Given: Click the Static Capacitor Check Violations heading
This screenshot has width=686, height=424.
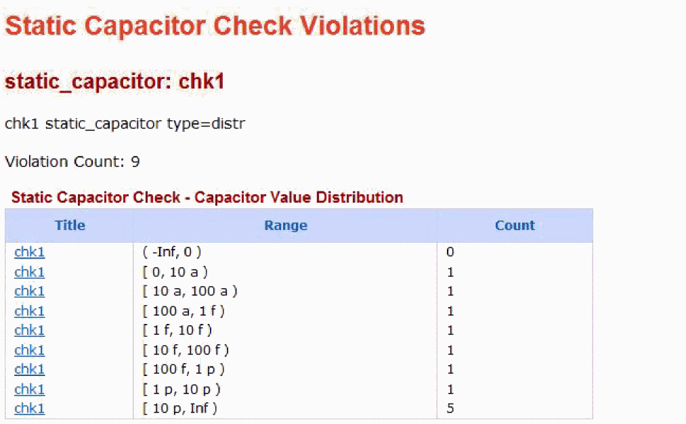Looking at the screenshot, I should coord(215,26).
